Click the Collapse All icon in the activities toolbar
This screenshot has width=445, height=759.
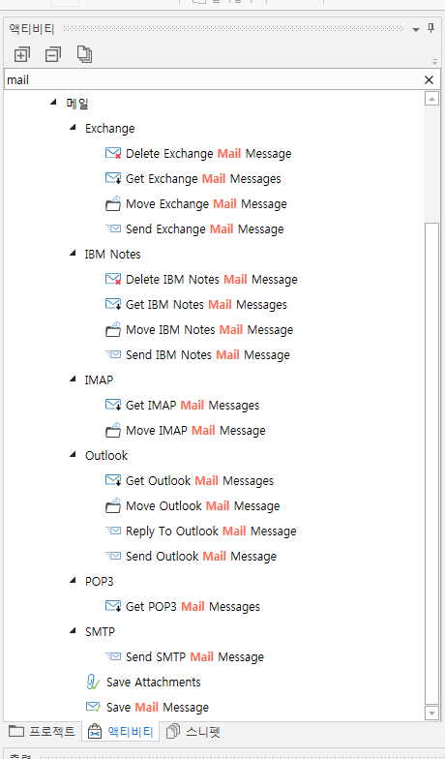tap(52, 54)
